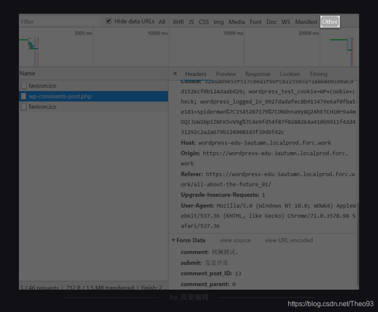Open the Headers tab
378x312 pixels.
(196, 74)
